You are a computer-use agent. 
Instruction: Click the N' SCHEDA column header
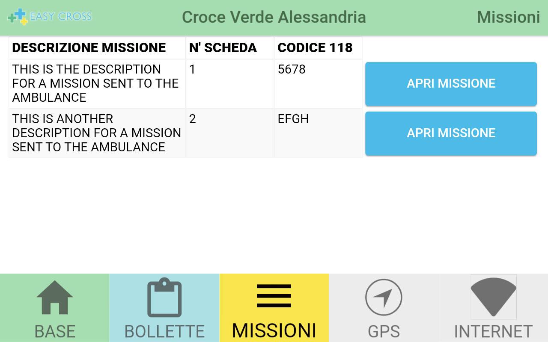[223, 47]
